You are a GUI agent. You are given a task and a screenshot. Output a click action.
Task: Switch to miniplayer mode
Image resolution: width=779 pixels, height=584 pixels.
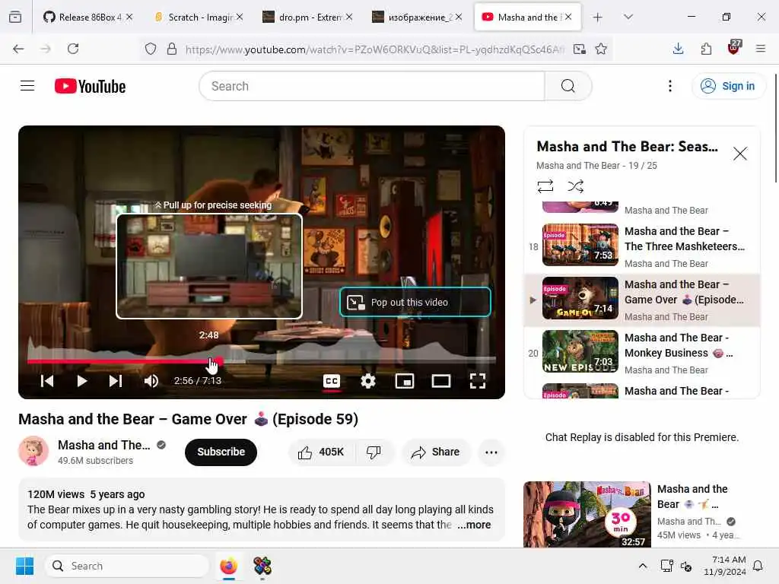tap(405, 381)
